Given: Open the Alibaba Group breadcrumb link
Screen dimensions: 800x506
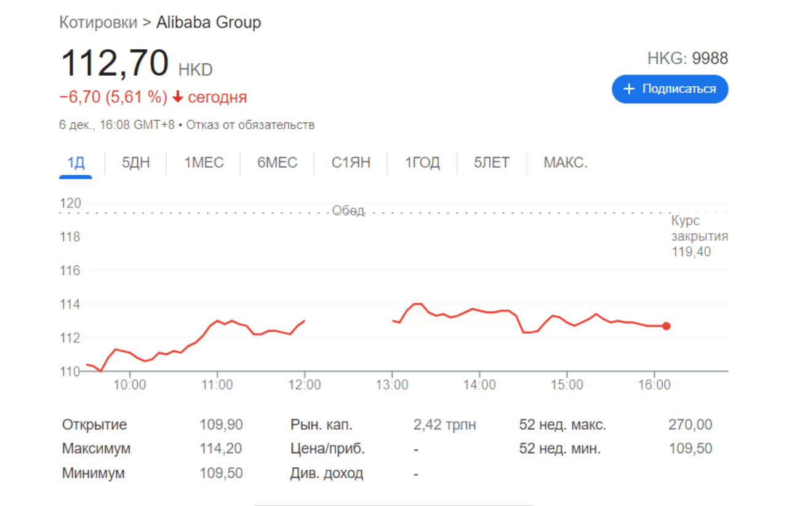Looking at the screenshot, I should [209, 23].
